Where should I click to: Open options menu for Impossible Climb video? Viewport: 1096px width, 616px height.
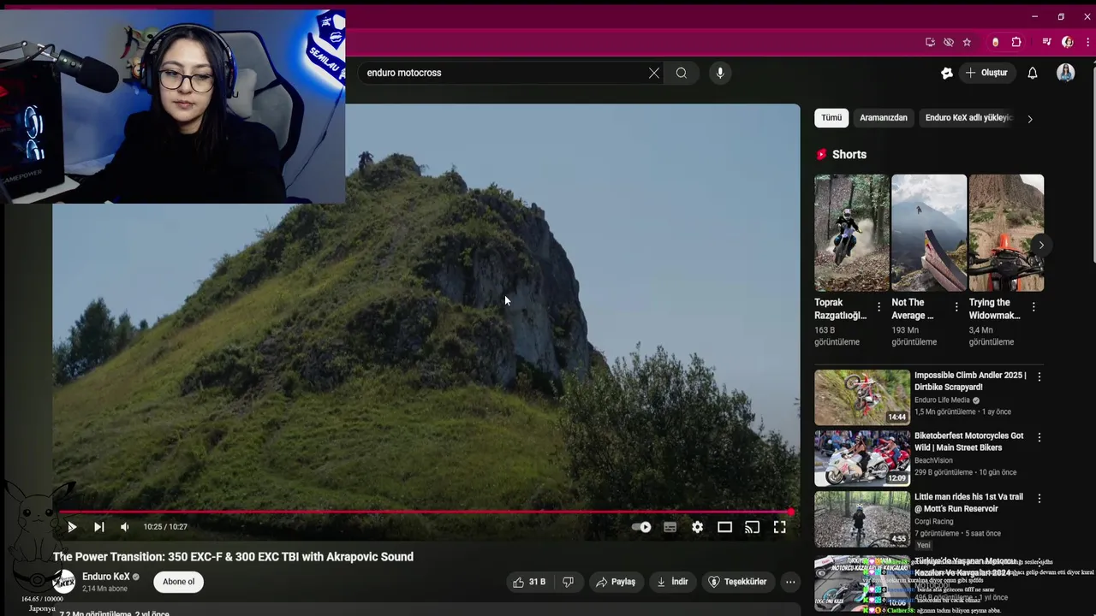click(1039, 376)
